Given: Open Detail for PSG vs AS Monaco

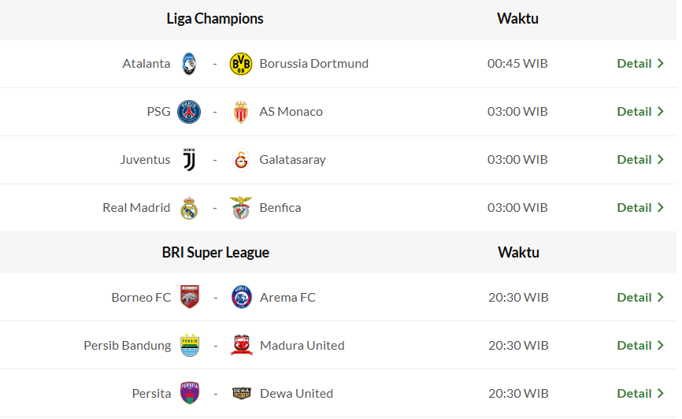Looking at the screenshot, I should [639, 112].
